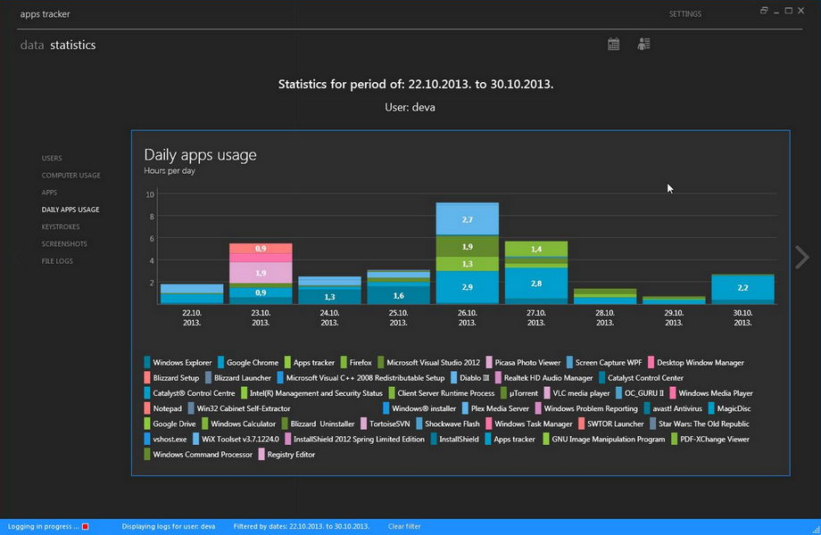This screenshot has height=535, width=821.
Task: Click the avast! Antivirus legend swatch
Action: tap(647, 408)
